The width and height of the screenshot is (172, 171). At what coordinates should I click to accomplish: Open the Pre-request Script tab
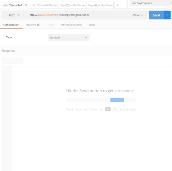(x=71, y=25)
